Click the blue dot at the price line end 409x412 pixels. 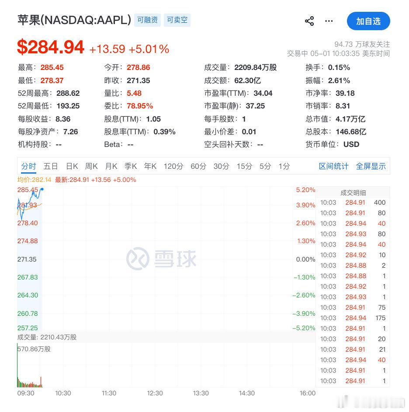tap(42, 189)
